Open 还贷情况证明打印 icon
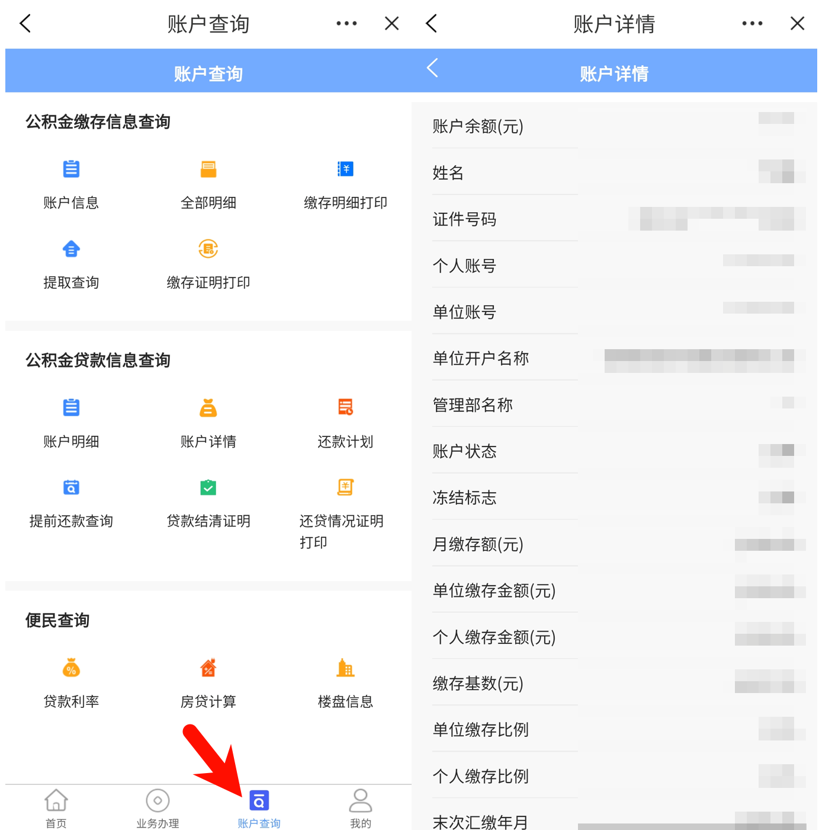The height and width of the screenshot is (830, 819). pyautogui.click(x=345, y=488)
